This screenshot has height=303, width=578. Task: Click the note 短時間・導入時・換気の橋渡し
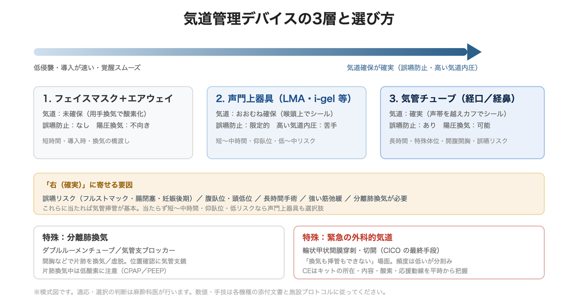(x=86, y=141)
